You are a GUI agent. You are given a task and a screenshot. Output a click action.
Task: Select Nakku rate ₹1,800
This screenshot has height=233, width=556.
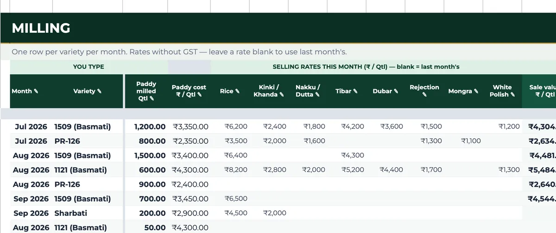(x=314, y=126)
